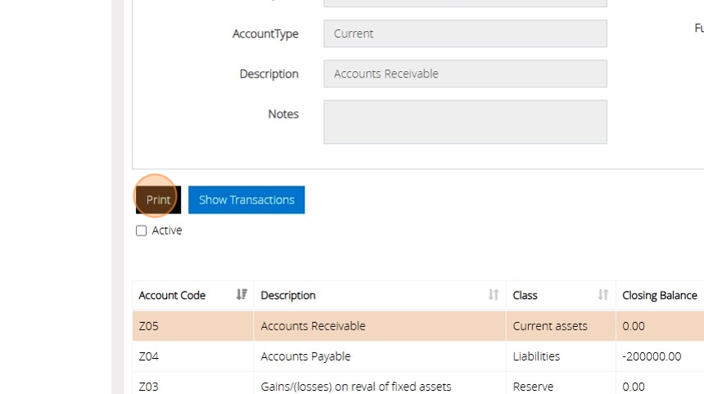Viewport: 704px width, 394px height.
Task: Tick the Active checkbox
Action: pyautogui.click(x=142, y=231)
